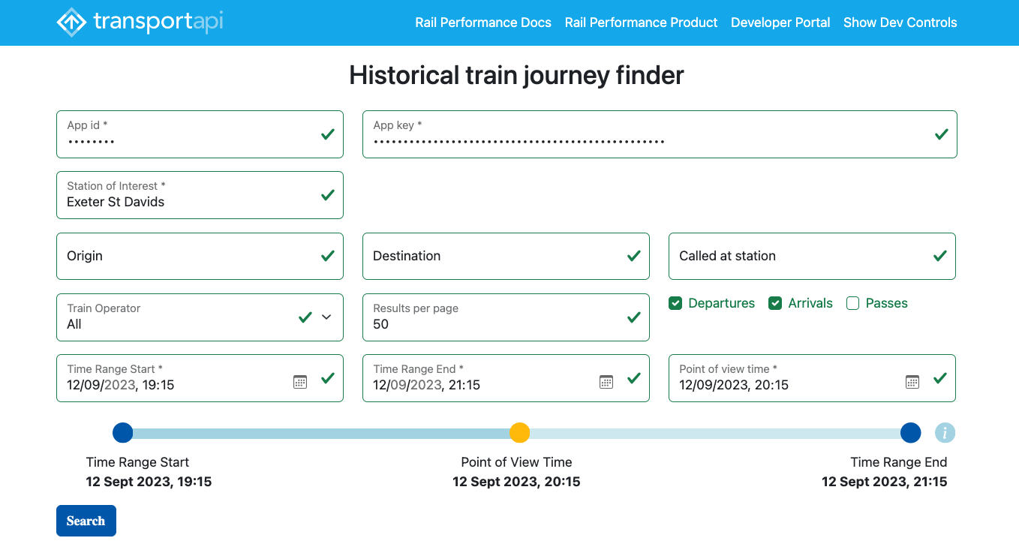This screenshot has width=1019, height=550.
Task: Uncheck the Departures checkbox
Action: point(675,303)
